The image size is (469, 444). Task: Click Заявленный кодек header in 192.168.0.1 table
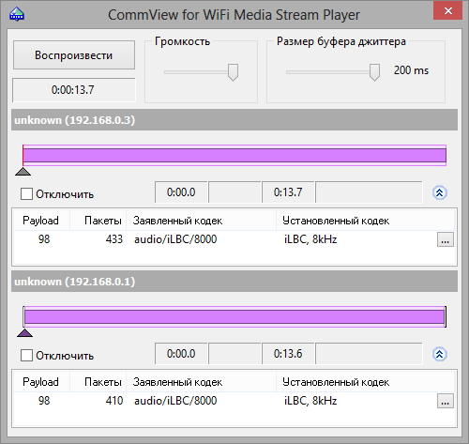point(202,382)
